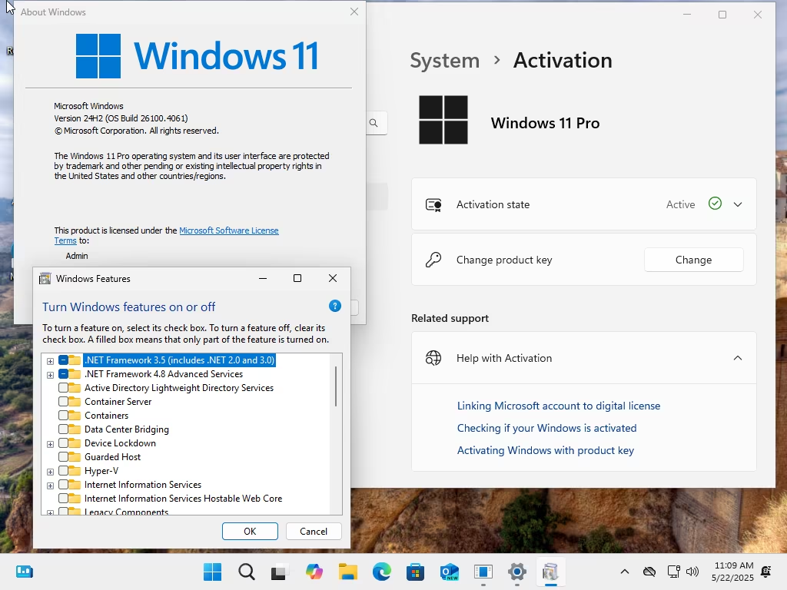Toggle .NET Framework 4.8 Advanced Services checkbox
787x590 pixels.
tap(63, 374)
